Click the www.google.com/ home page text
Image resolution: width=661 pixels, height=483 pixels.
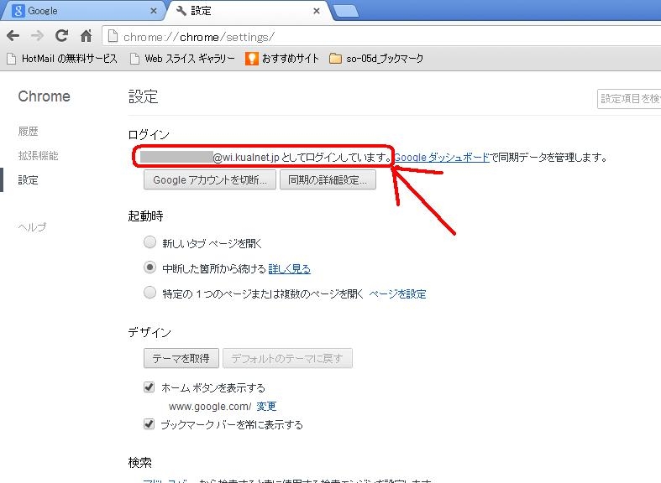[210, 407]
